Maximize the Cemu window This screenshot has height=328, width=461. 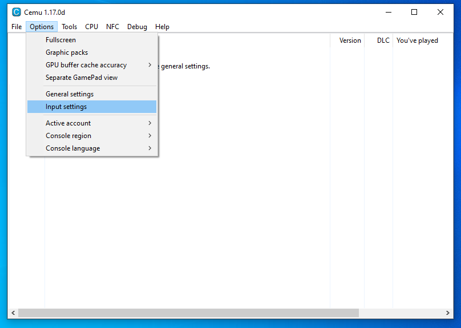pyautogui.click(x=414, y=12)
